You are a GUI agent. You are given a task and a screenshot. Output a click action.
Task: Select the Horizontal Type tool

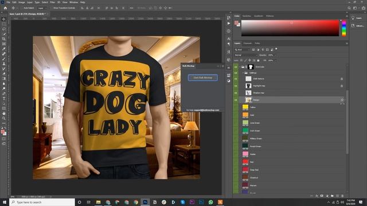pyautogui.click(x=4, y=98)
